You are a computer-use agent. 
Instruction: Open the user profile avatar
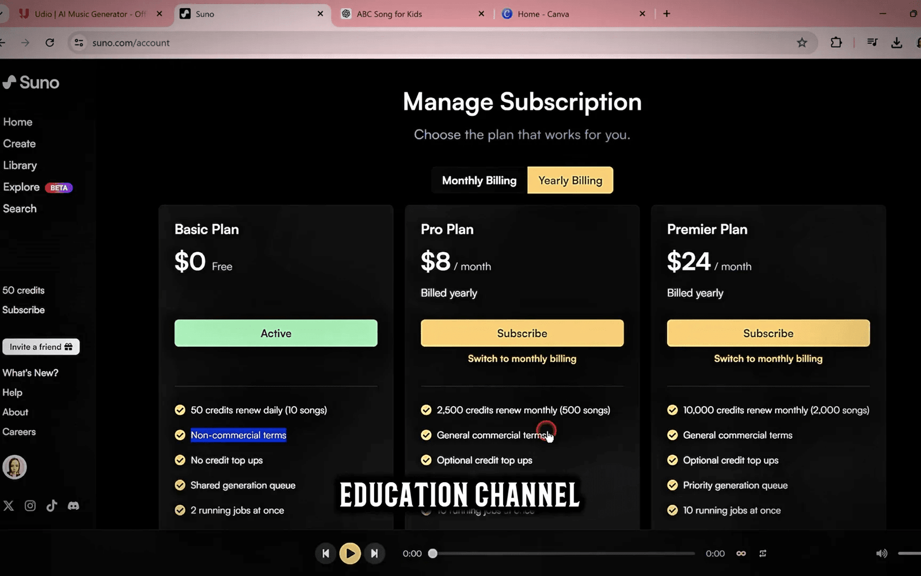coord(14,467)
